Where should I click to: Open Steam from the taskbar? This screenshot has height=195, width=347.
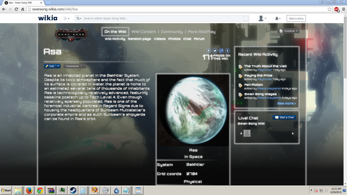[73, 190]
